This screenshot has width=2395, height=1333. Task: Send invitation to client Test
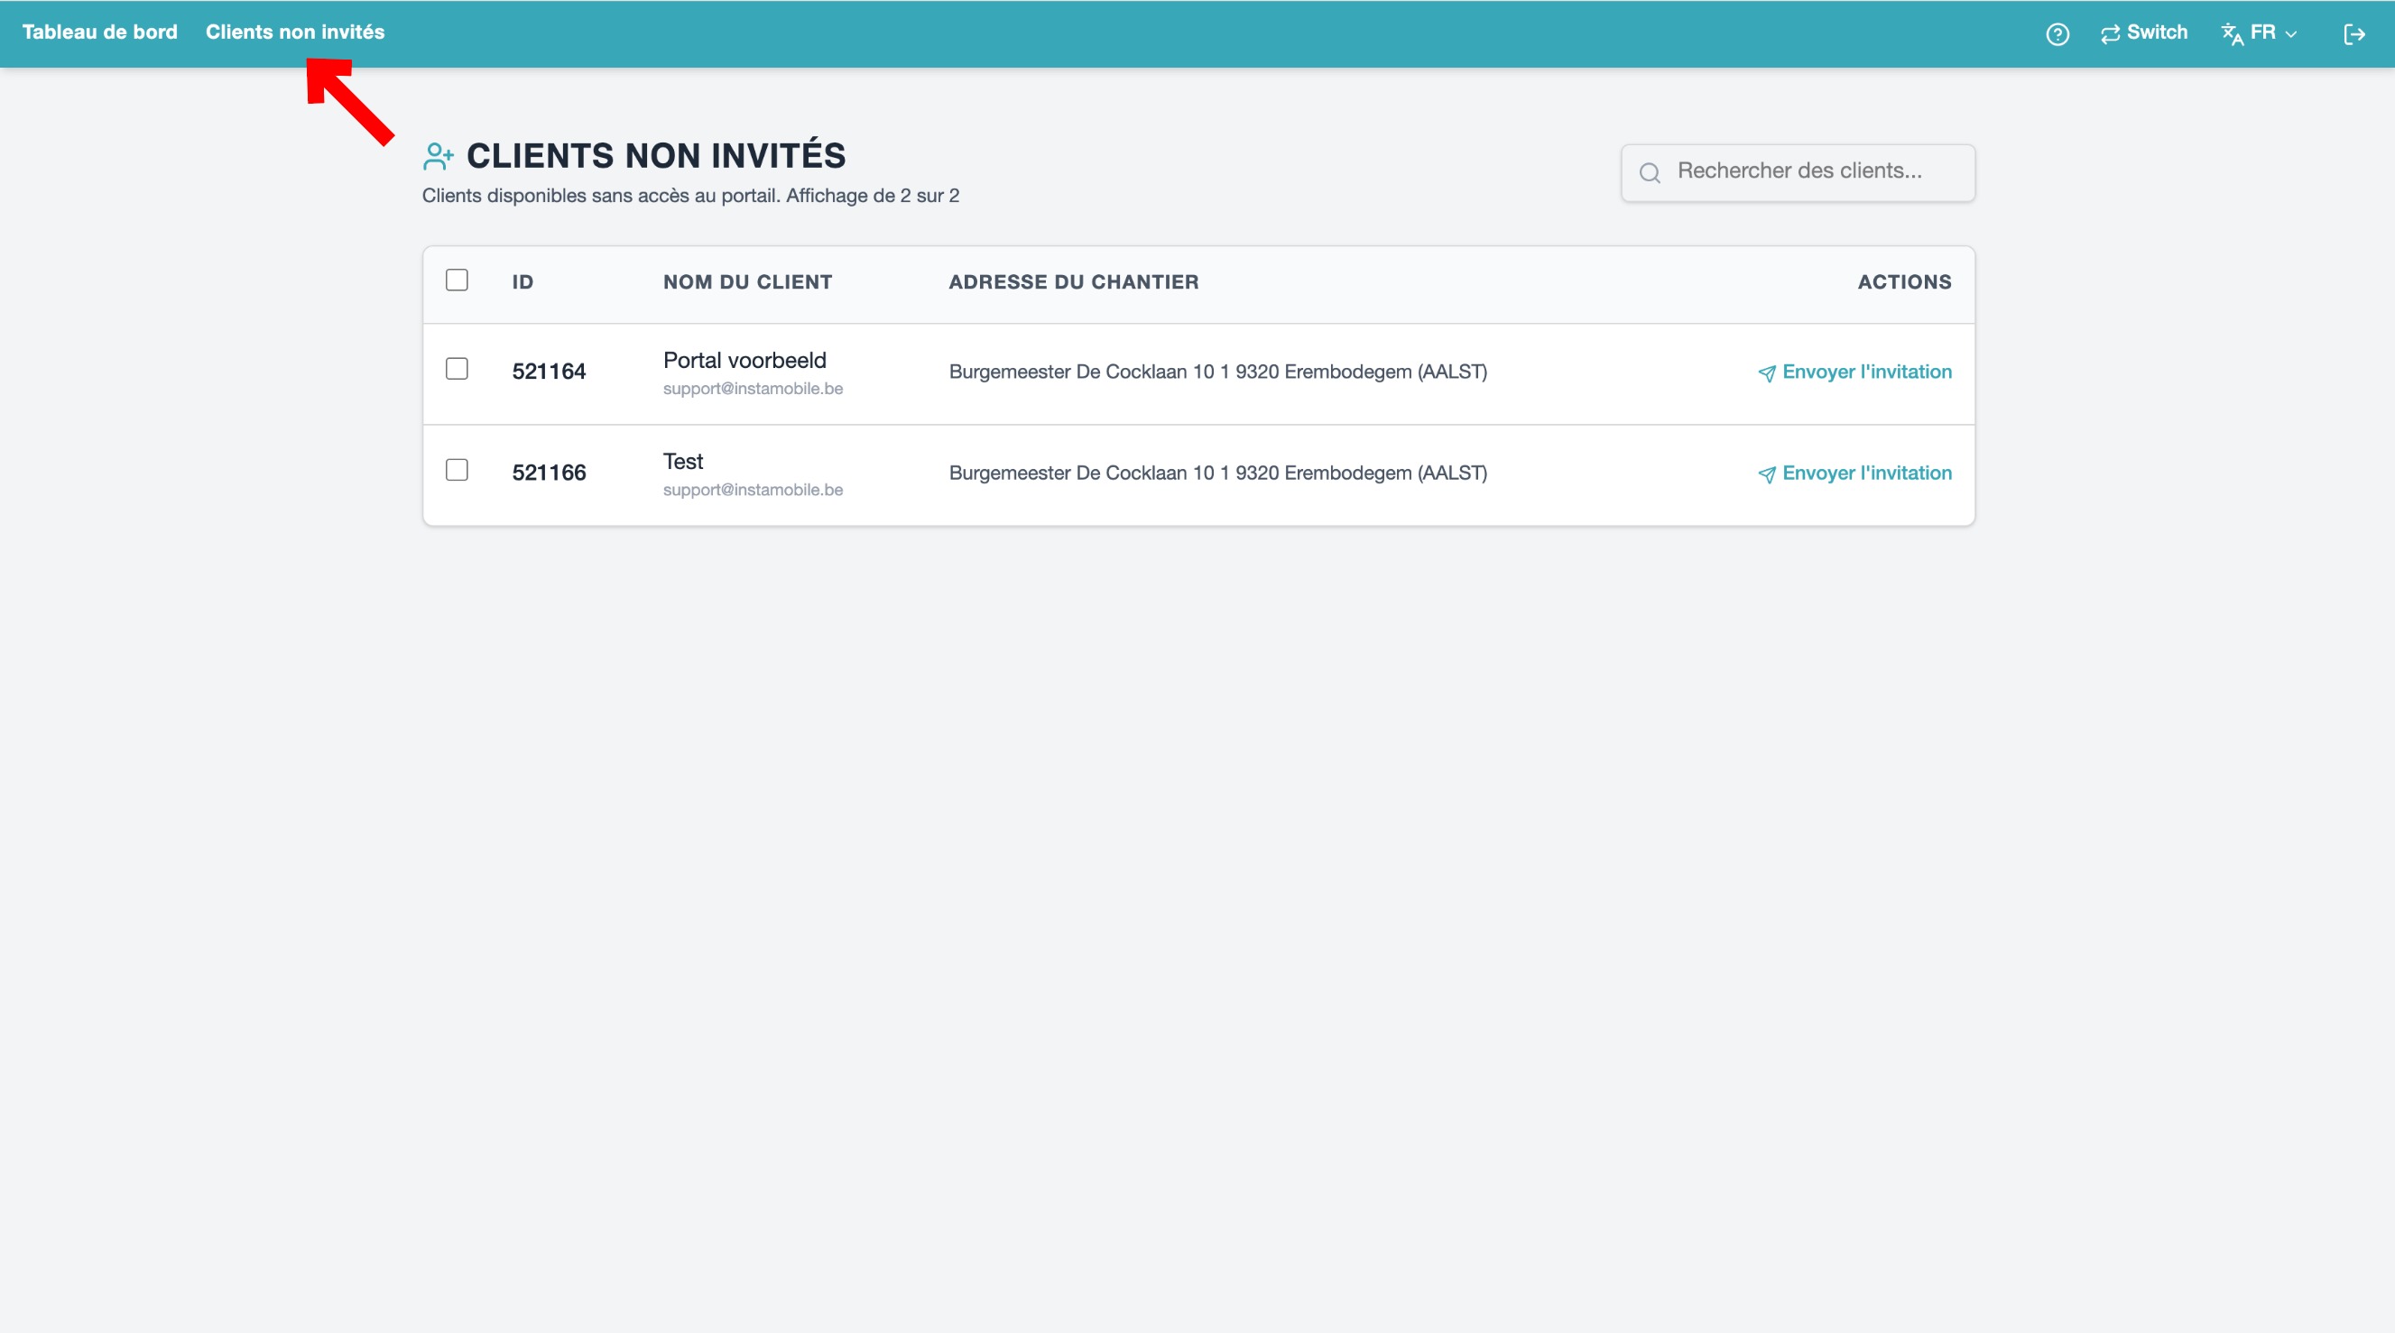click(x=1854, y=473)
